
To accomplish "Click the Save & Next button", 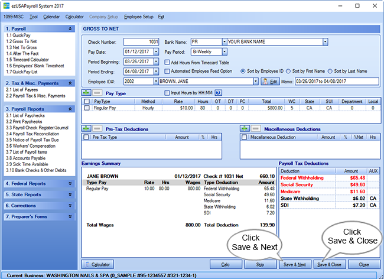I will click(x=295, y=264).
